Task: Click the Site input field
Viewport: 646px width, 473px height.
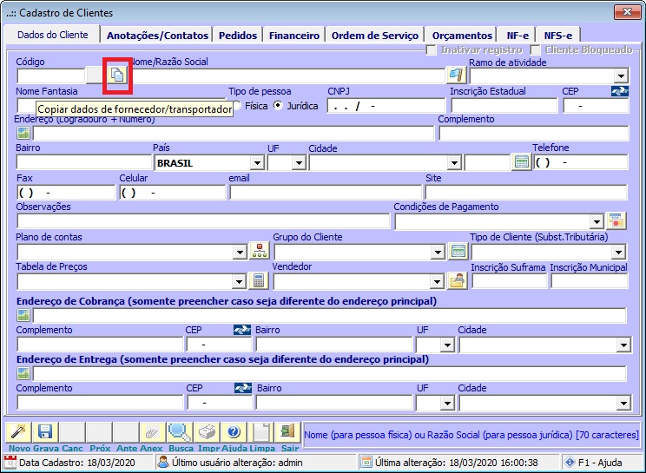Action: 526,193
